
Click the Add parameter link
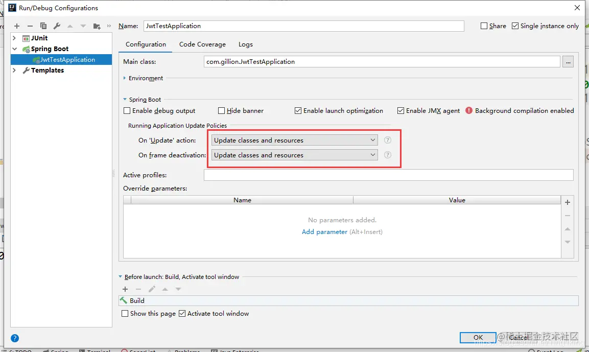(x=324, y=232)
